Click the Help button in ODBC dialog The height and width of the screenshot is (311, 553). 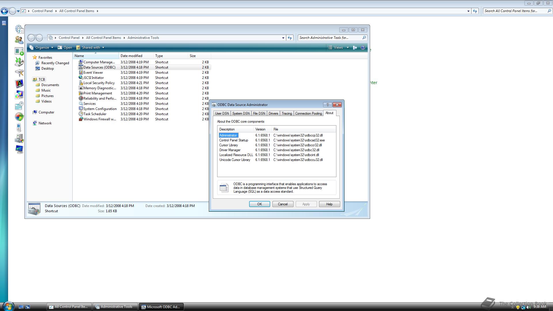(329, 204)
